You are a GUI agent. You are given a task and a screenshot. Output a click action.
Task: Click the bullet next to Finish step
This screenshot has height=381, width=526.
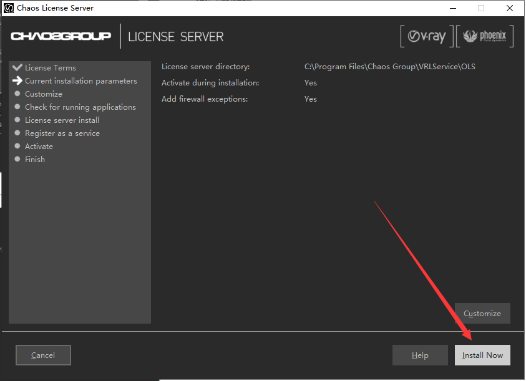(x=17, y=160)
